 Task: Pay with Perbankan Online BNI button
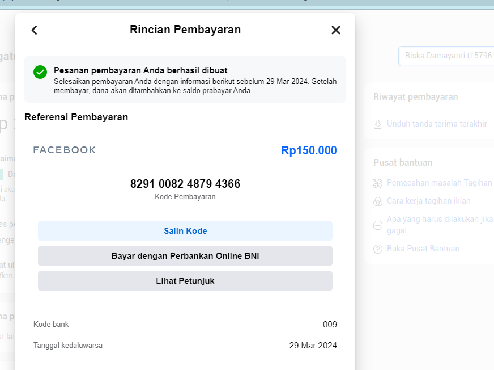(185, 256)
